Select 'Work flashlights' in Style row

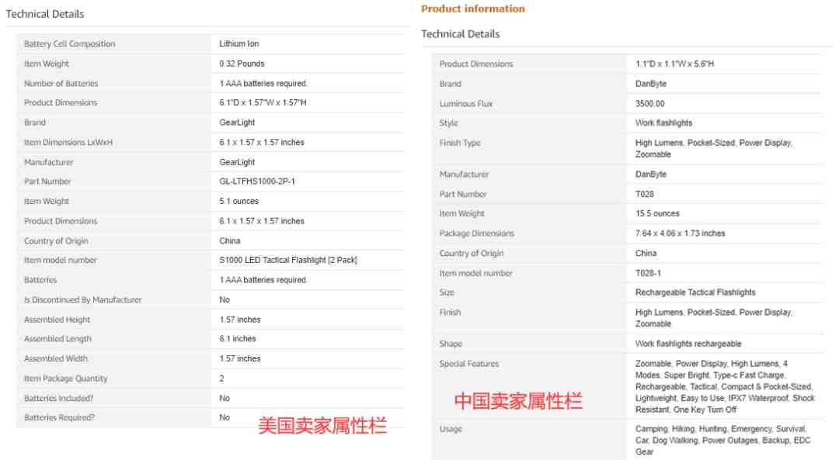point(663,123)
